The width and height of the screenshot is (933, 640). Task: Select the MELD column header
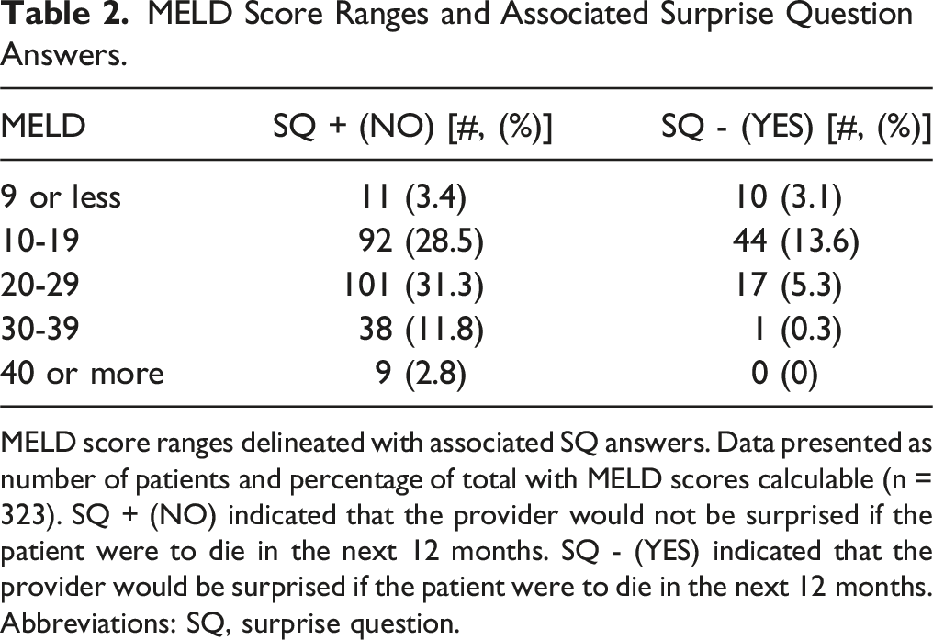43,127
